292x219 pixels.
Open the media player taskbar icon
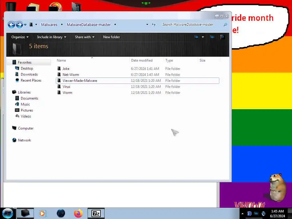[42, 213]
